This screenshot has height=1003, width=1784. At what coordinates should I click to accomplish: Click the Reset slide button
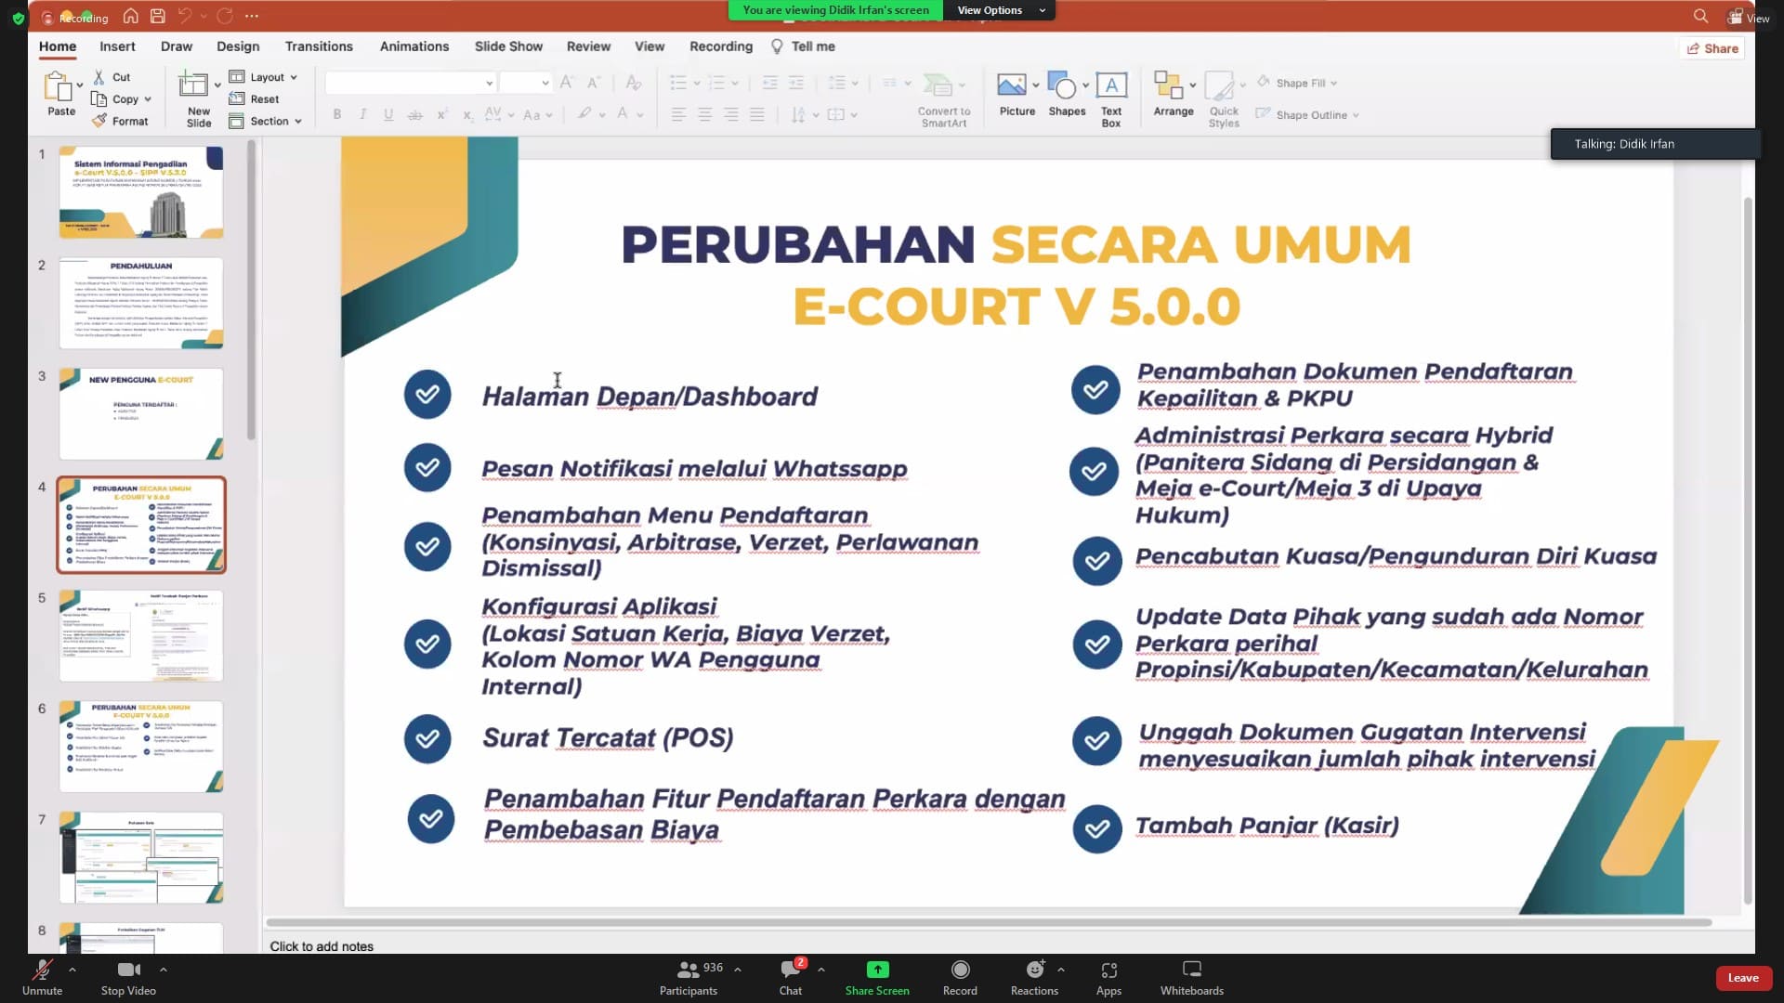point(254,99)
